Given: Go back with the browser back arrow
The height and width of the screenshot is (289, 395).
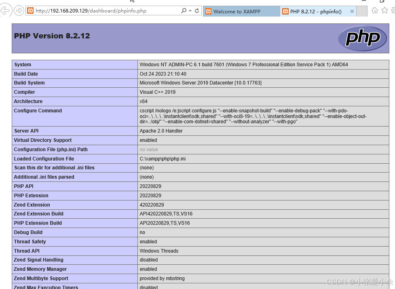Looking at the screenshot, I should tap(5, 11).
